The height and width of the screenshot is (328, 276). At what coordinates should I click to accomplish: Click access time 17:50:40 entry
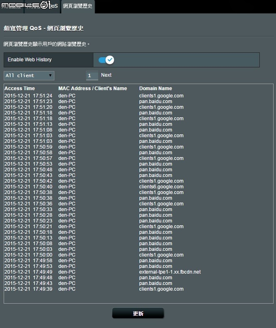click(28, 187)
